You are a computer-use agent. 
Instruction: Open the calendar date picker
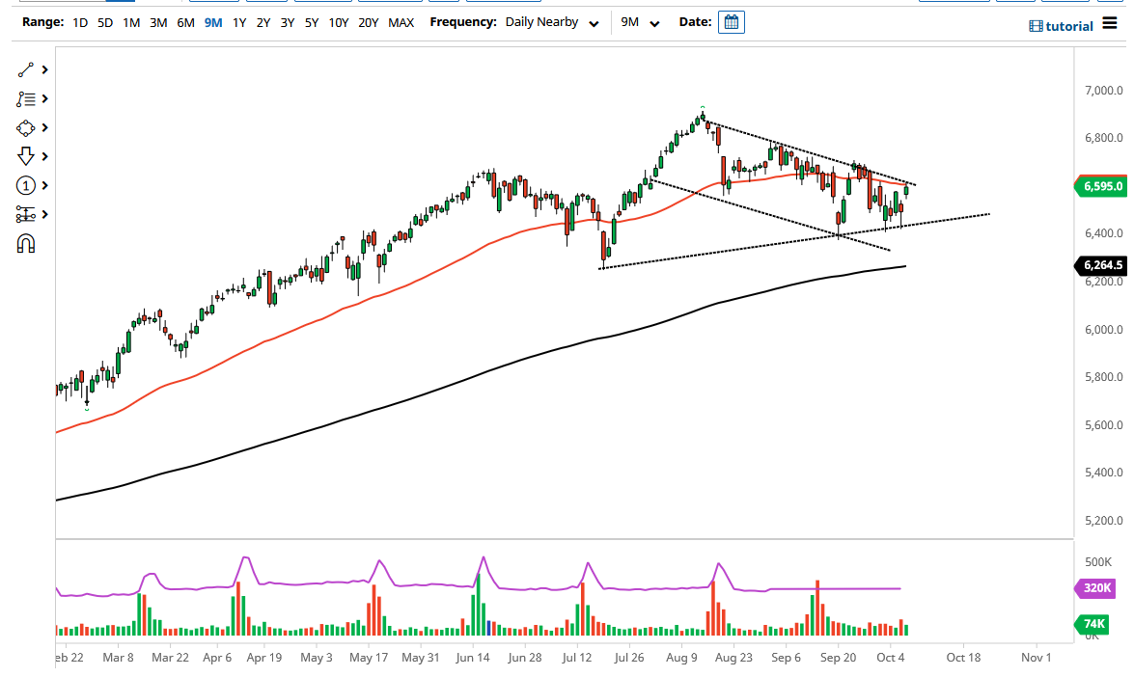tap(732, 22)
